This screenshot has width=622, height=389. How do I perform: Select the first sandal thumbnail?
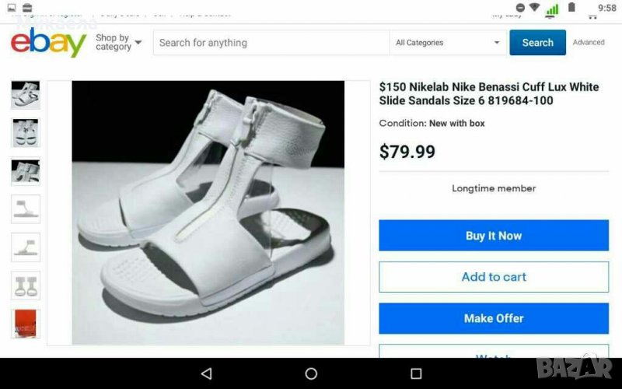[x=26, y=94]
